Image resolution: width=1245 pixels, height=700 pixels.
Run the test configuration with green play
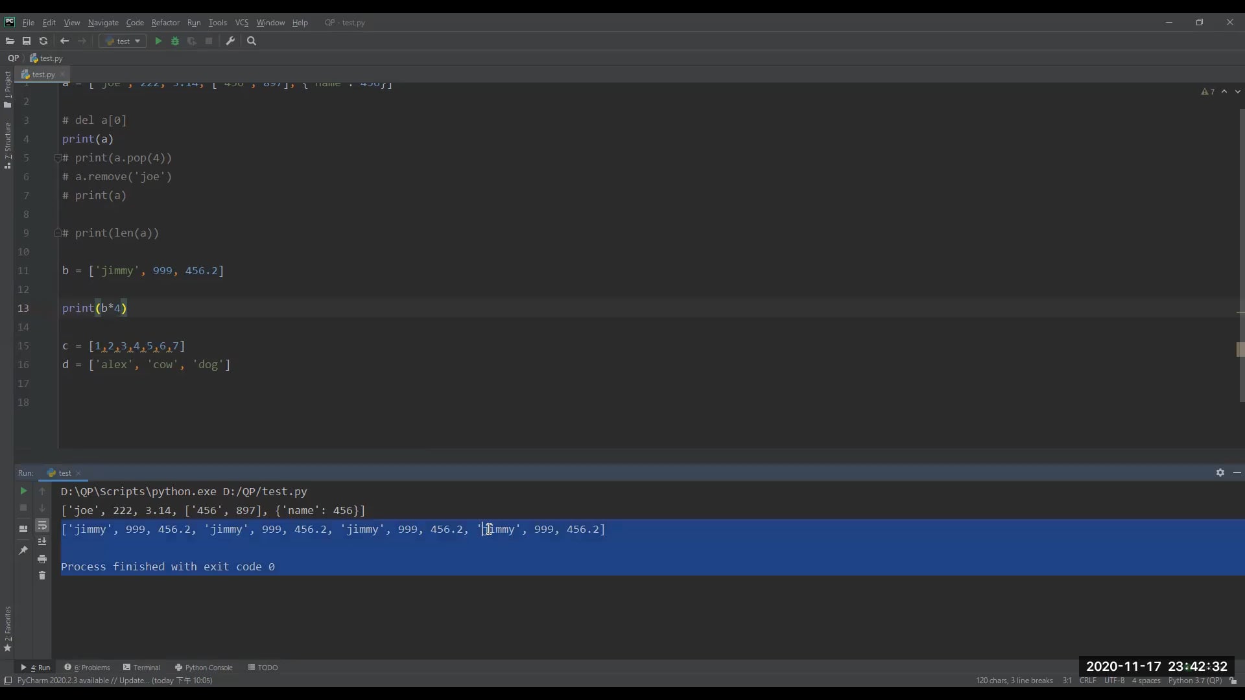point(158,41)
